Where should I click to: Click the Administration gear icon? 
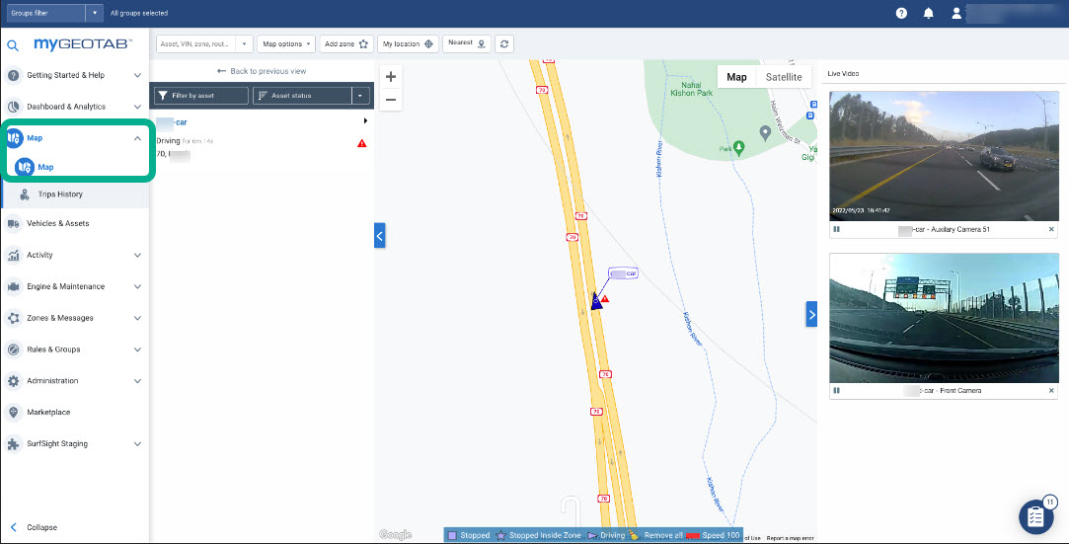click(14, 380)
